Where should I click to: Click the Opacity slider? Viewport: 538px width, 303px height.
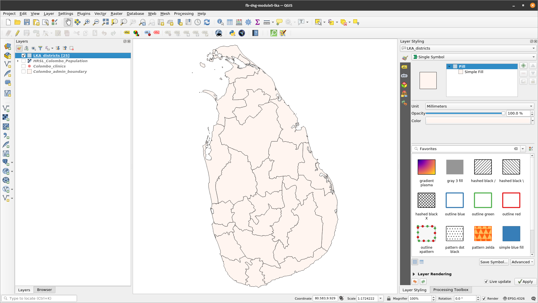pos(465,113)
